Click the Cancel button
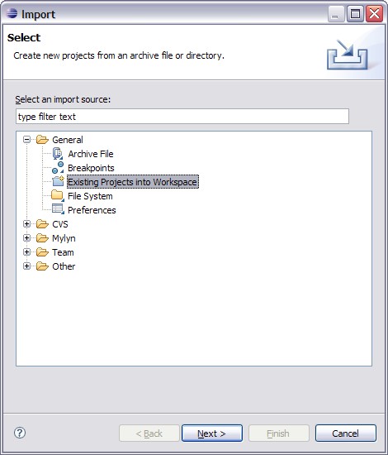The width and height of the screenshot is (388, 455). point(346,433)
